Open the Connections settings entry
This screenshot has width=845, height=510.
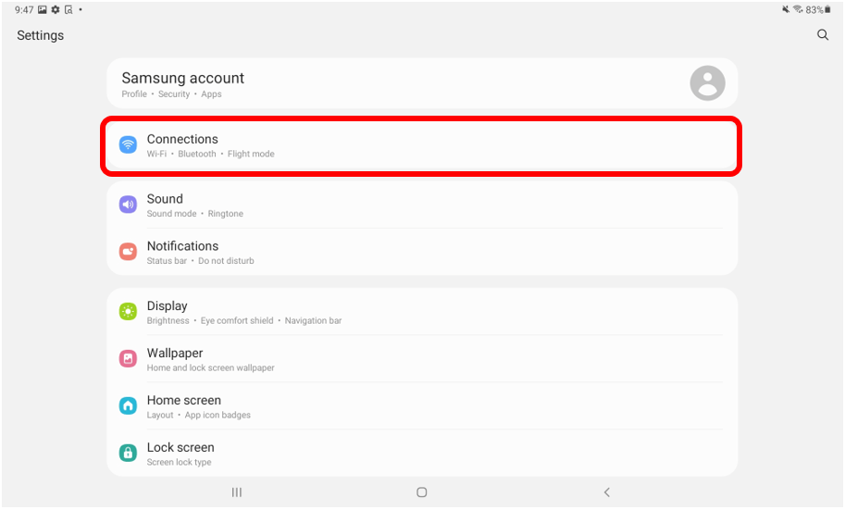422,145
